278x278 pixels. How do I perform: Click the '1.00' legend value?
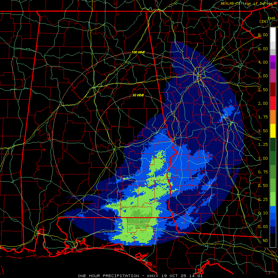point(263,158)
